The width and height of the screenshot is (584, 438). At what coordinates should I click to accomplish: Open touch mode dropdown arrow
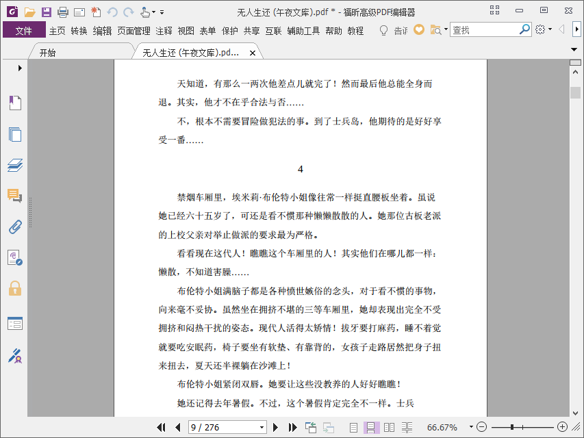[153, 12]
